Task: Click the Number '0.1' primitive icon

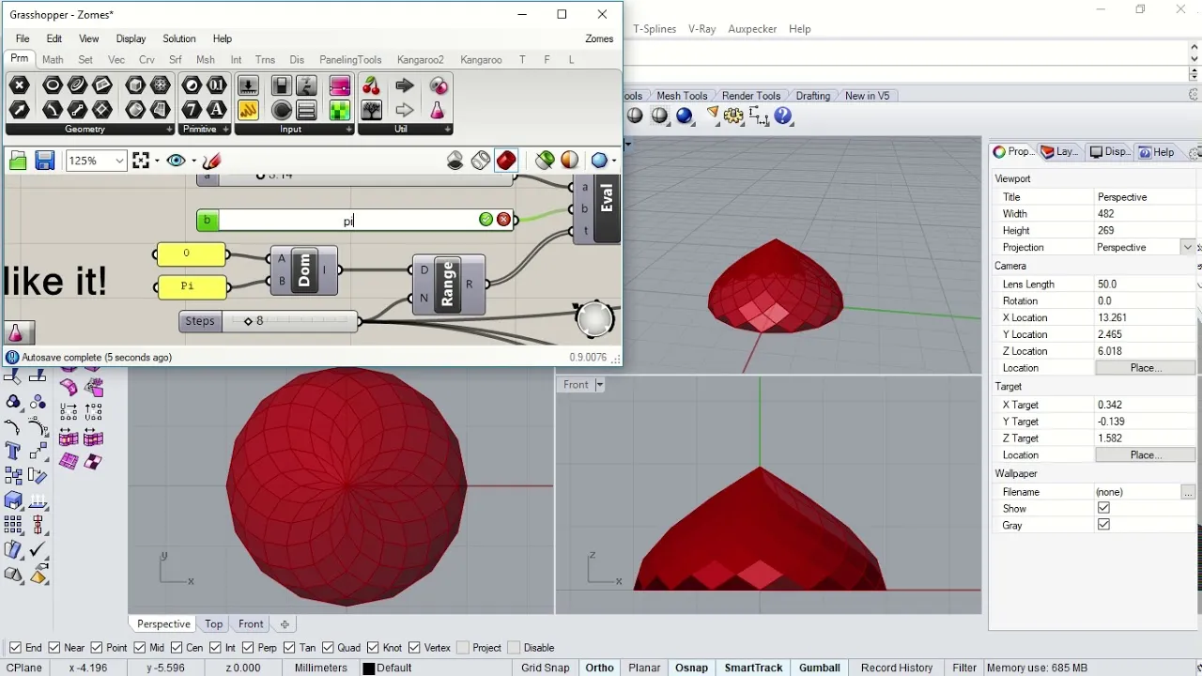Action: (217, 85)
